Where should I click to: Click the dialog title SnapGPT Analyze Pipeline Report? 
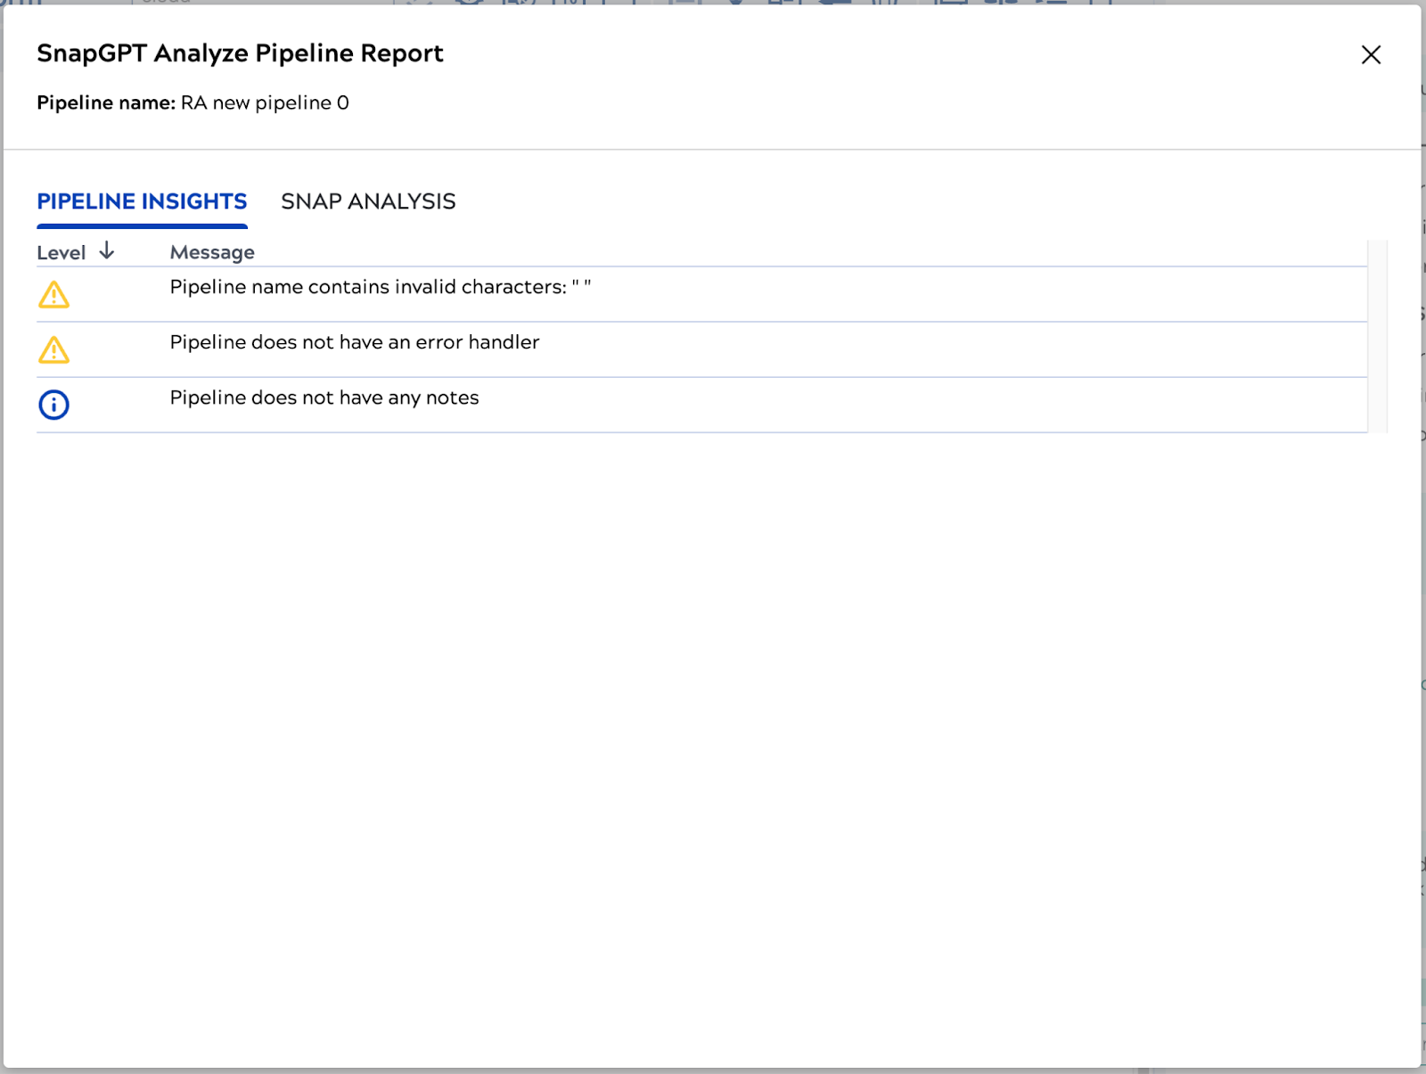coord(240,53)
